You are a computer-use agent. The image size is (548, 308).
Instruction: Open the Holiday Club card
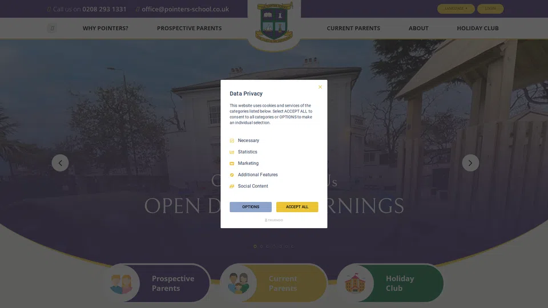(x=390, y=283)
